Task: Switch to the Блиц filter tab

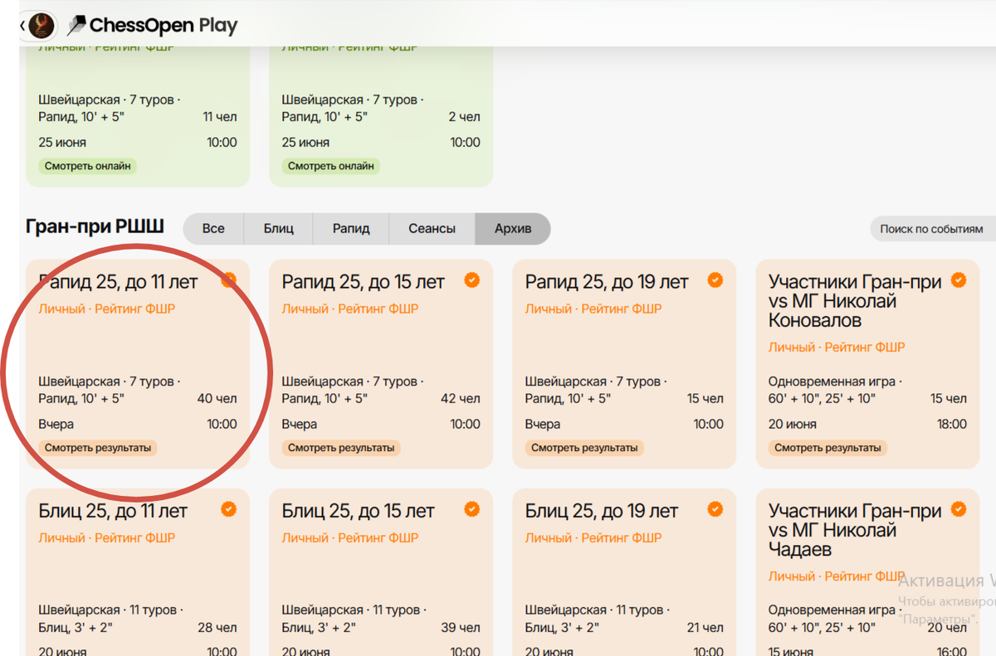Action: click(x=279, y=228)
